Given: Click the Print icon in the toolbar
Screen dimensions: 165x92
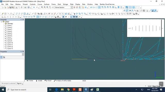Looking at the screenshot, I should click(x=25, y=7).
